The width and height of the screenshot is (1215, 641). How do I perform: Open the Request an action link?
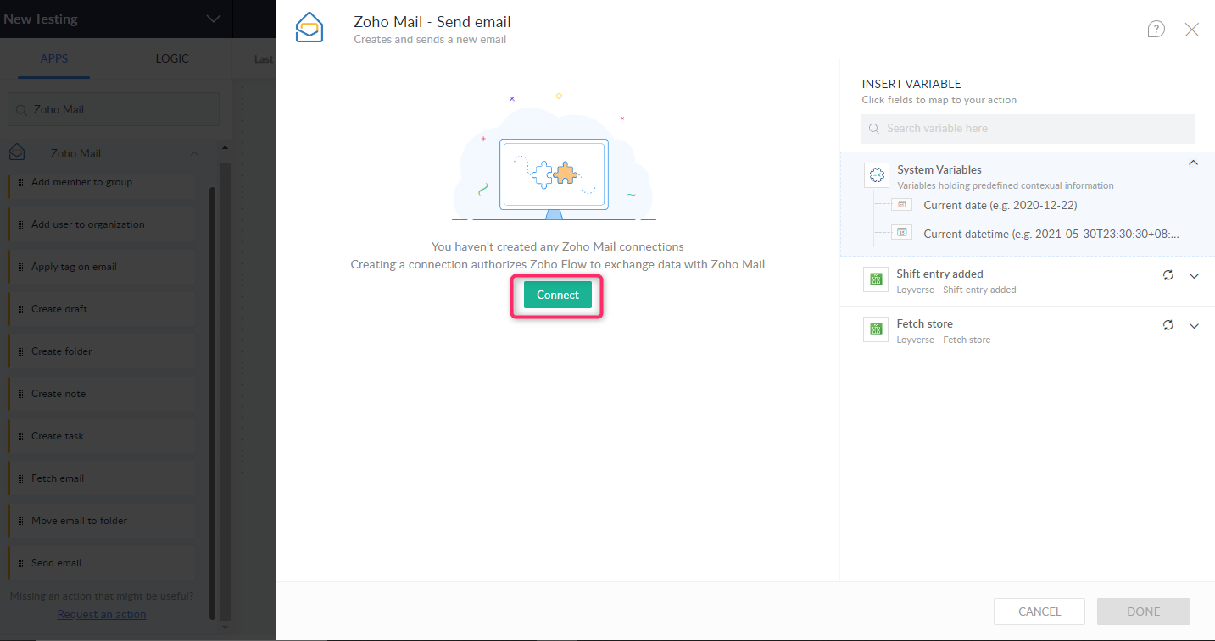101,613
